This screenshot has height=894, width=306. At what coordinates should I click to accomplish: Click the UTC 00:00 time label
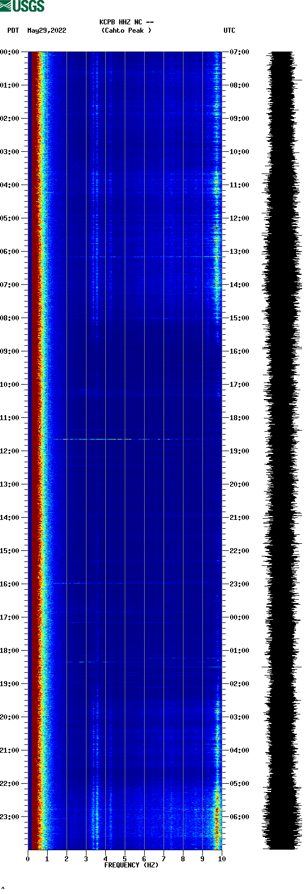239,617
